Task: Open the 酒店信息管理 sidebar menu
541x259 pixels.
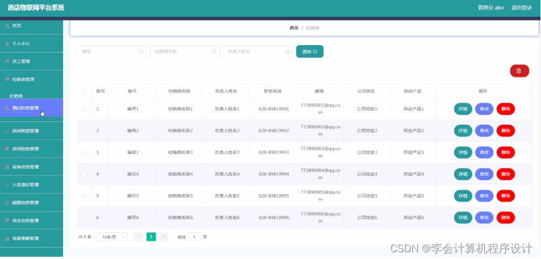Action: (x=32, y=108)
